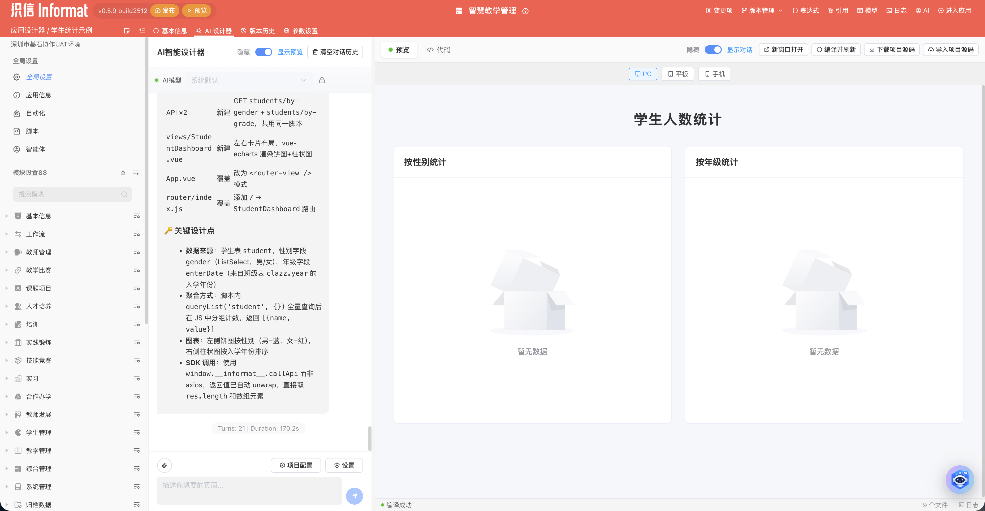
Task: Open settings icon for 实践锻炼 module
Action: (x=136, y=342)
